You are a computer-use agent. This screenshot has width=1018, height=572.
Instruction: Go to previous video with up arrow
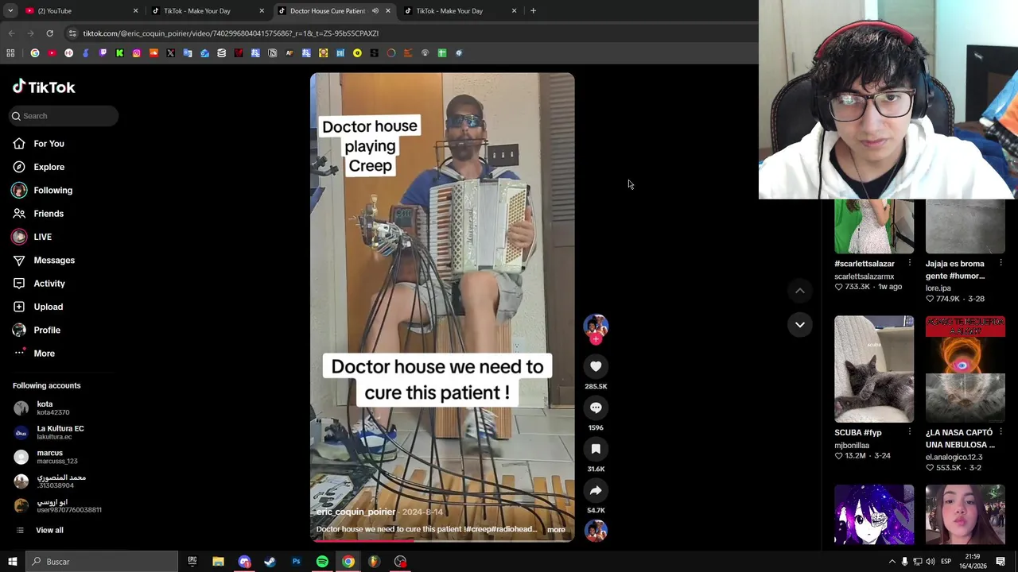click(800, 291)
